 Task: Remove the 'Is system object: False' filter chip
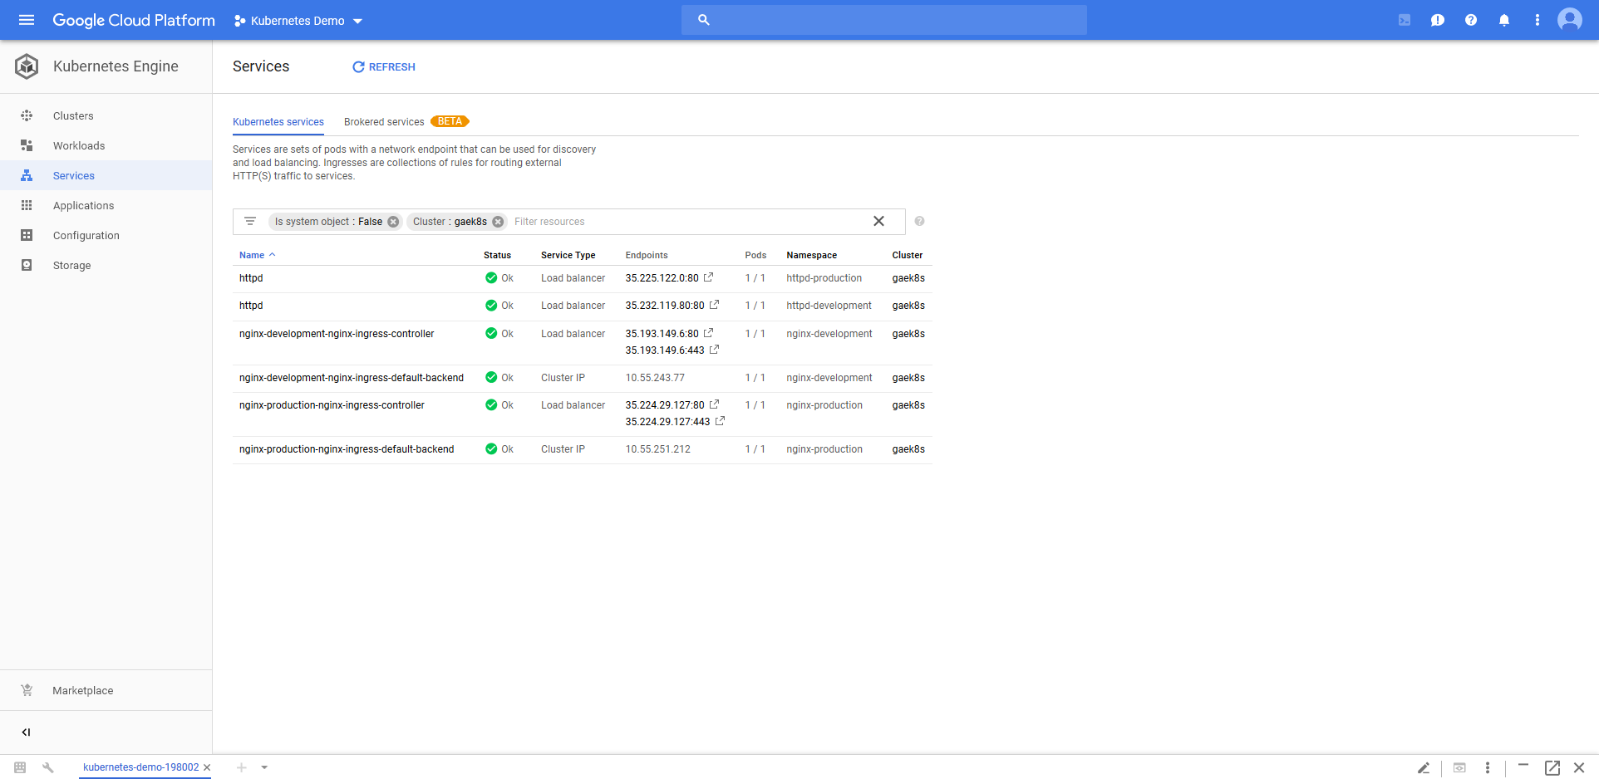(393, 222)
